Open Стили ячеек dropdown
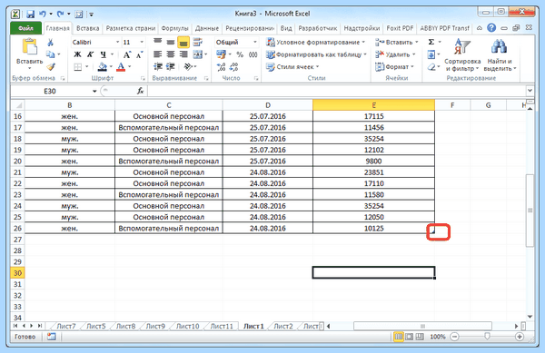Image resolution: width=545 pixels, height=353 pixels. pyautogui.click(x=292, y=66)
